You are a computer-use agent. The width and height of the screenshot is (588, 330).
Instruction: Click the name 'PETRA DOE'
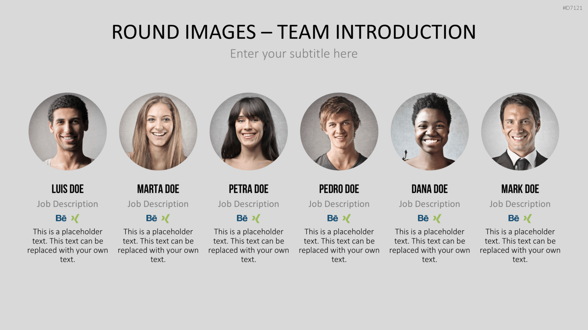(x=249, y=189)
